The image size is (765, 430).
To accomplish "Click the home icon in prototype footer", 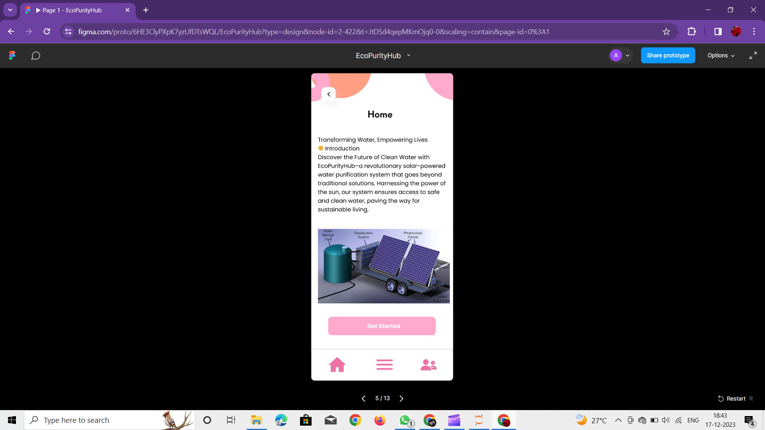I will [x=337, y=364].
